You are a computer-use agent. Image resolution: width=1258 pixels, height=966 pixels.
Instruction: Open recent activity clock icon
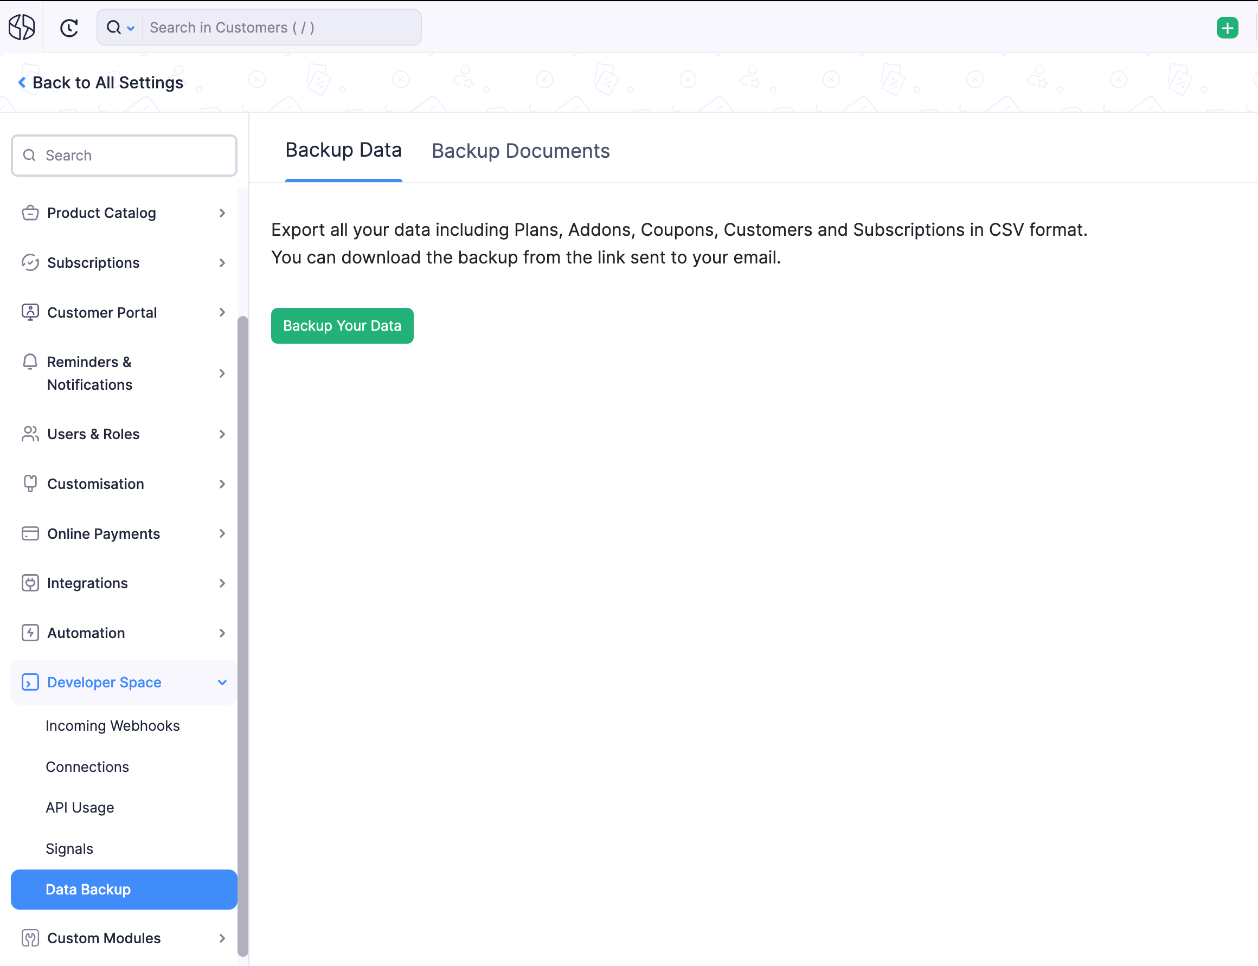point(69,28)
